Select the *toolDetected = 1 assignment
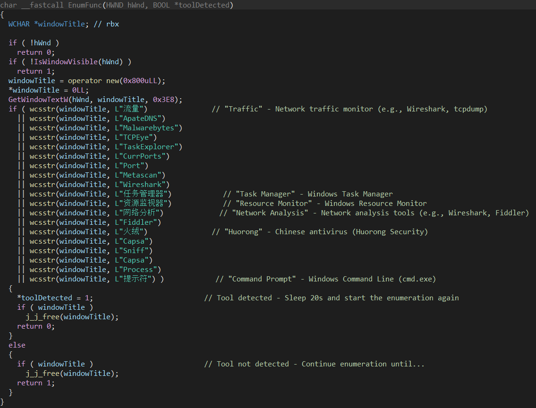The height and width of the screenshot is (408, 536). pyautogui.click(x=55, y=298)
